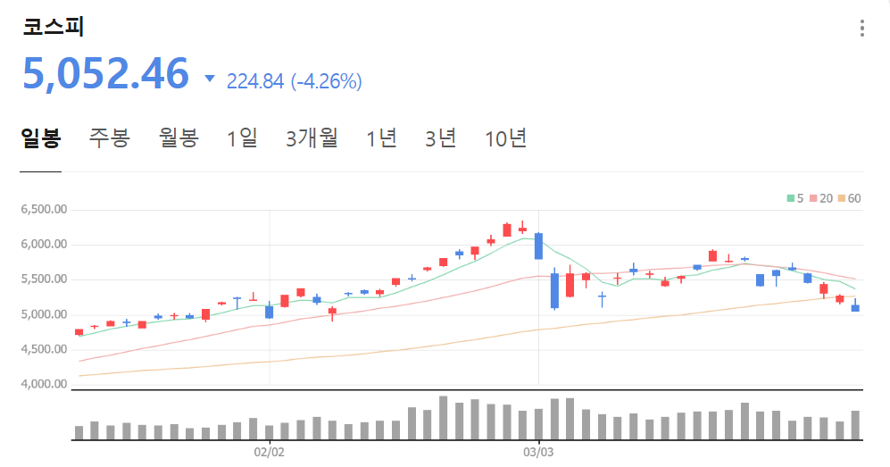This screenshot has height=467, width=890.
Task: Click the 03/03 date axis label
Action: tap(538, 452)
